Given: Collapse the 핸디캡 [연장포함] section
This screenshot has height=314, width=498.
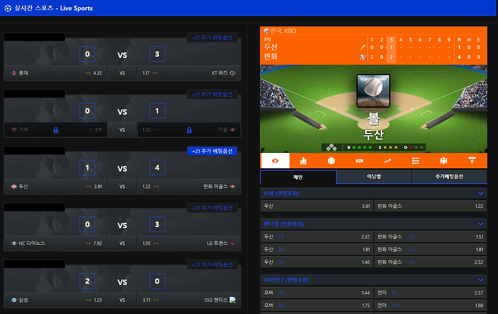Looking at the screenshot, I should [480, 224].
